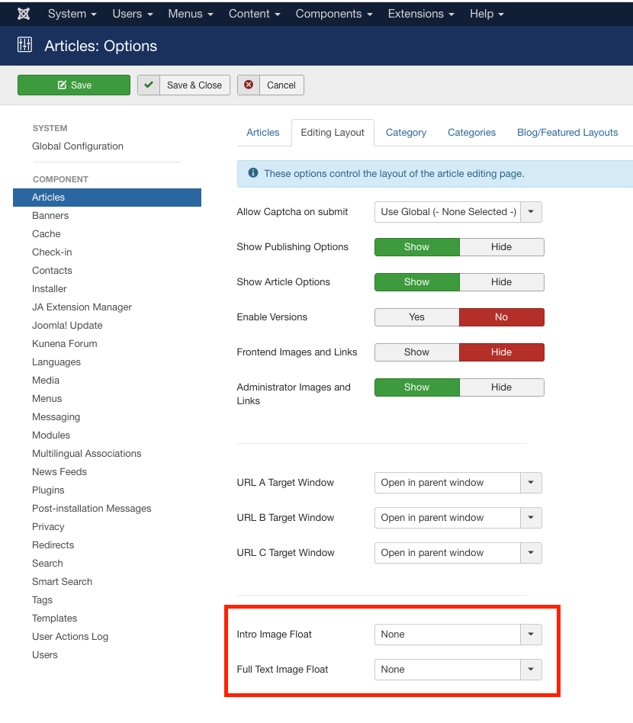Click the options sliders icon beside title
This screenshot has height=723, width=633.
pos(24,46)
